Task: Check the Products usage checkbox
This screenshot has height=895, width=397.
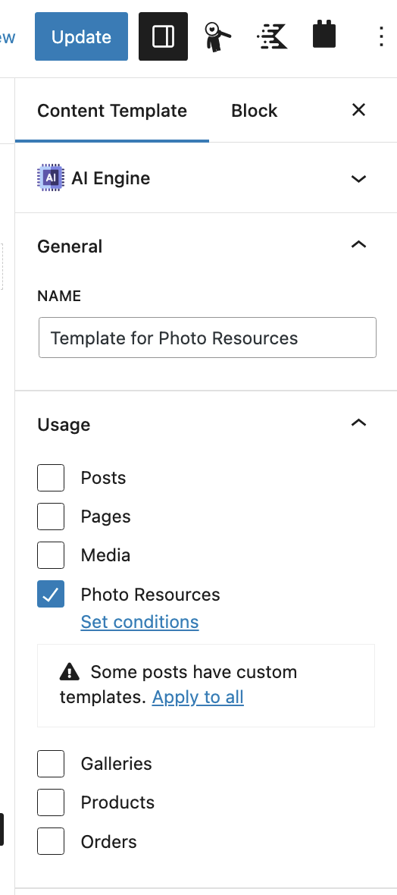Action: coord(51,802)
